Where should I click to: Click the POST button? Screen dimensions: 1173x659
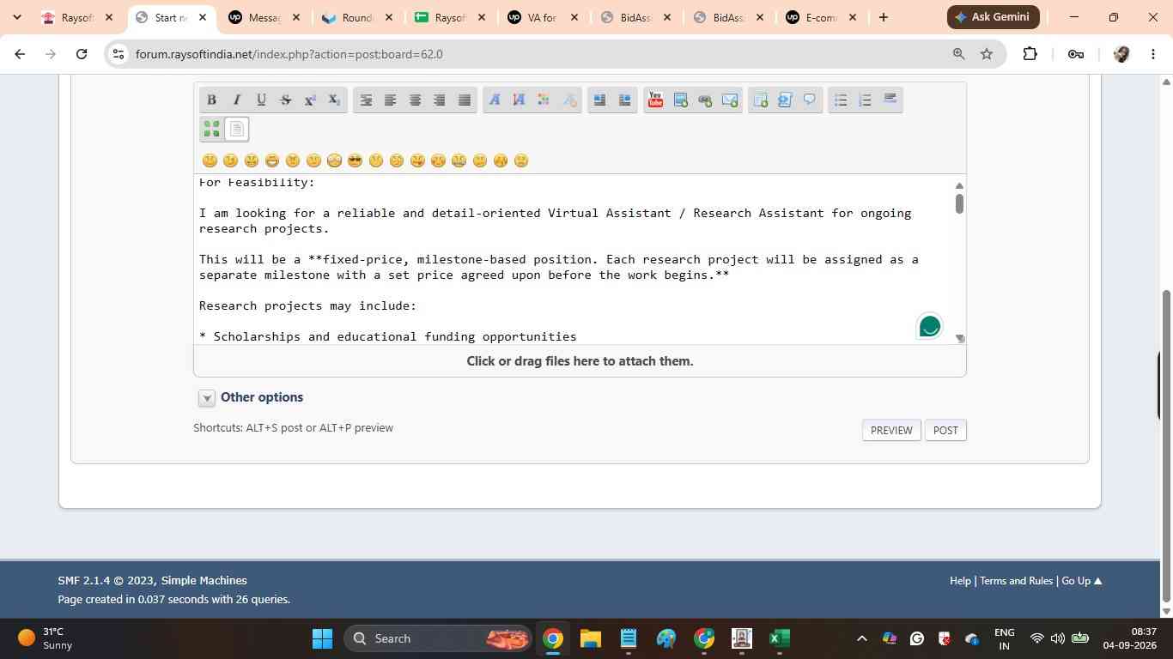coord(945,430)
